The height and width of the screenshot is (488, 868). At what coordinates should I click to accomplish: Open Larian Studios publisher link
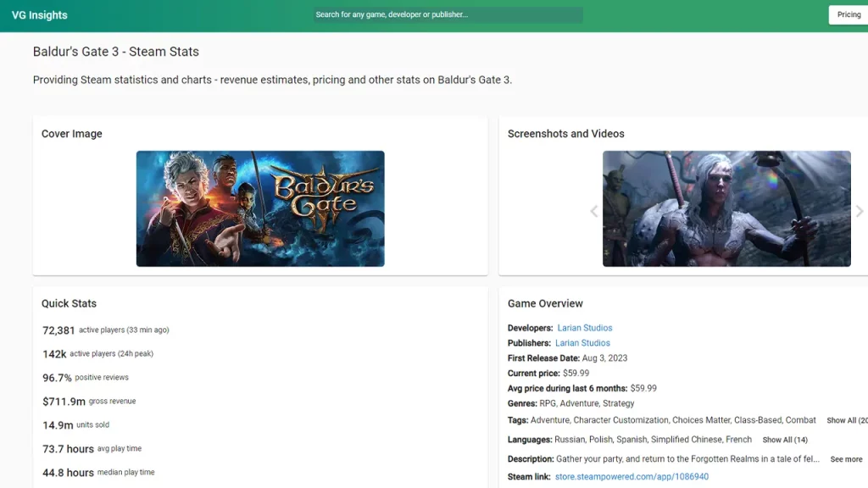pyautogui.click(x=582, y=343)
